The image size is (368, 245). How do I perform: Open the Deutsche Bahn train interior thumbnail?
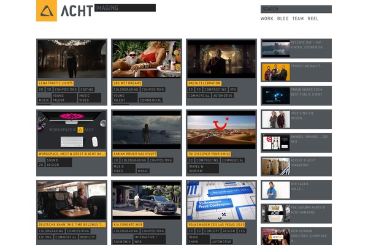(72, 200)
